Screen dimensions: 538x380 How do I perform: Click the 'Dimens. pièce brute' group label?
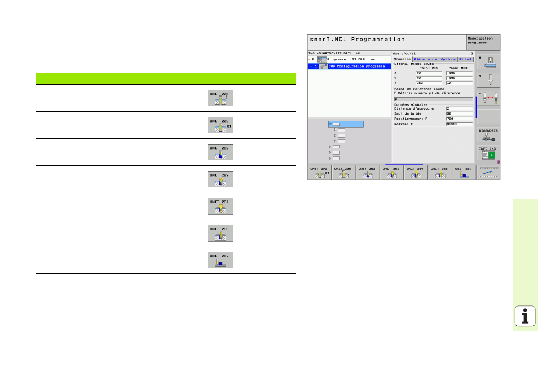(x=414, y=64)
